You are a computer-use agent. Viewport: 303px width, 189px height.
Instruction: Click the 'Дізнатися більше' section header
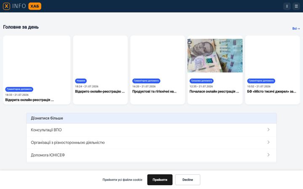[x=151, y=118]
